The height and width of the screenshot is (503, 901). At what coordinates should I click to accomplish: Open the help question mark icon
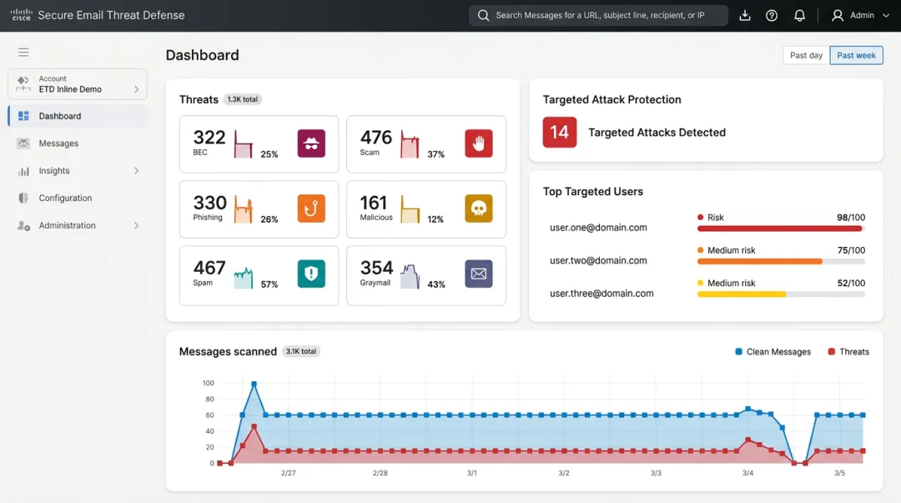[x=772, y=16]
